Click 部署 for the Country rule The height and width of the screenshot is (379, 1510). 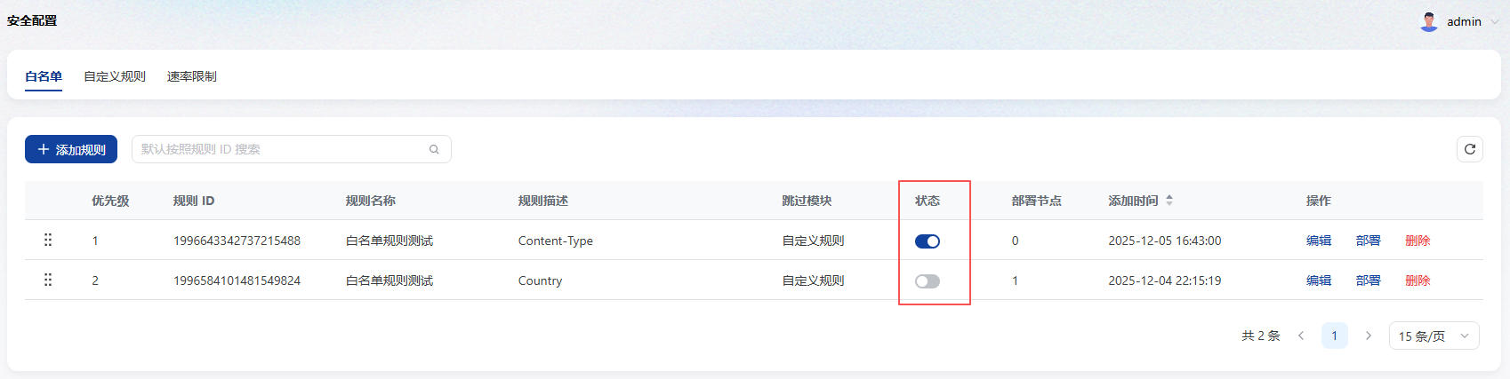[x=1368, y=280]
